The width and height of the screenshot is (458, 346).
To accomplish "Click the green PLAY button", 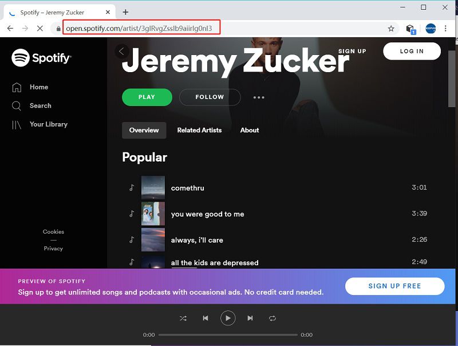I will [x=147, y=97].
